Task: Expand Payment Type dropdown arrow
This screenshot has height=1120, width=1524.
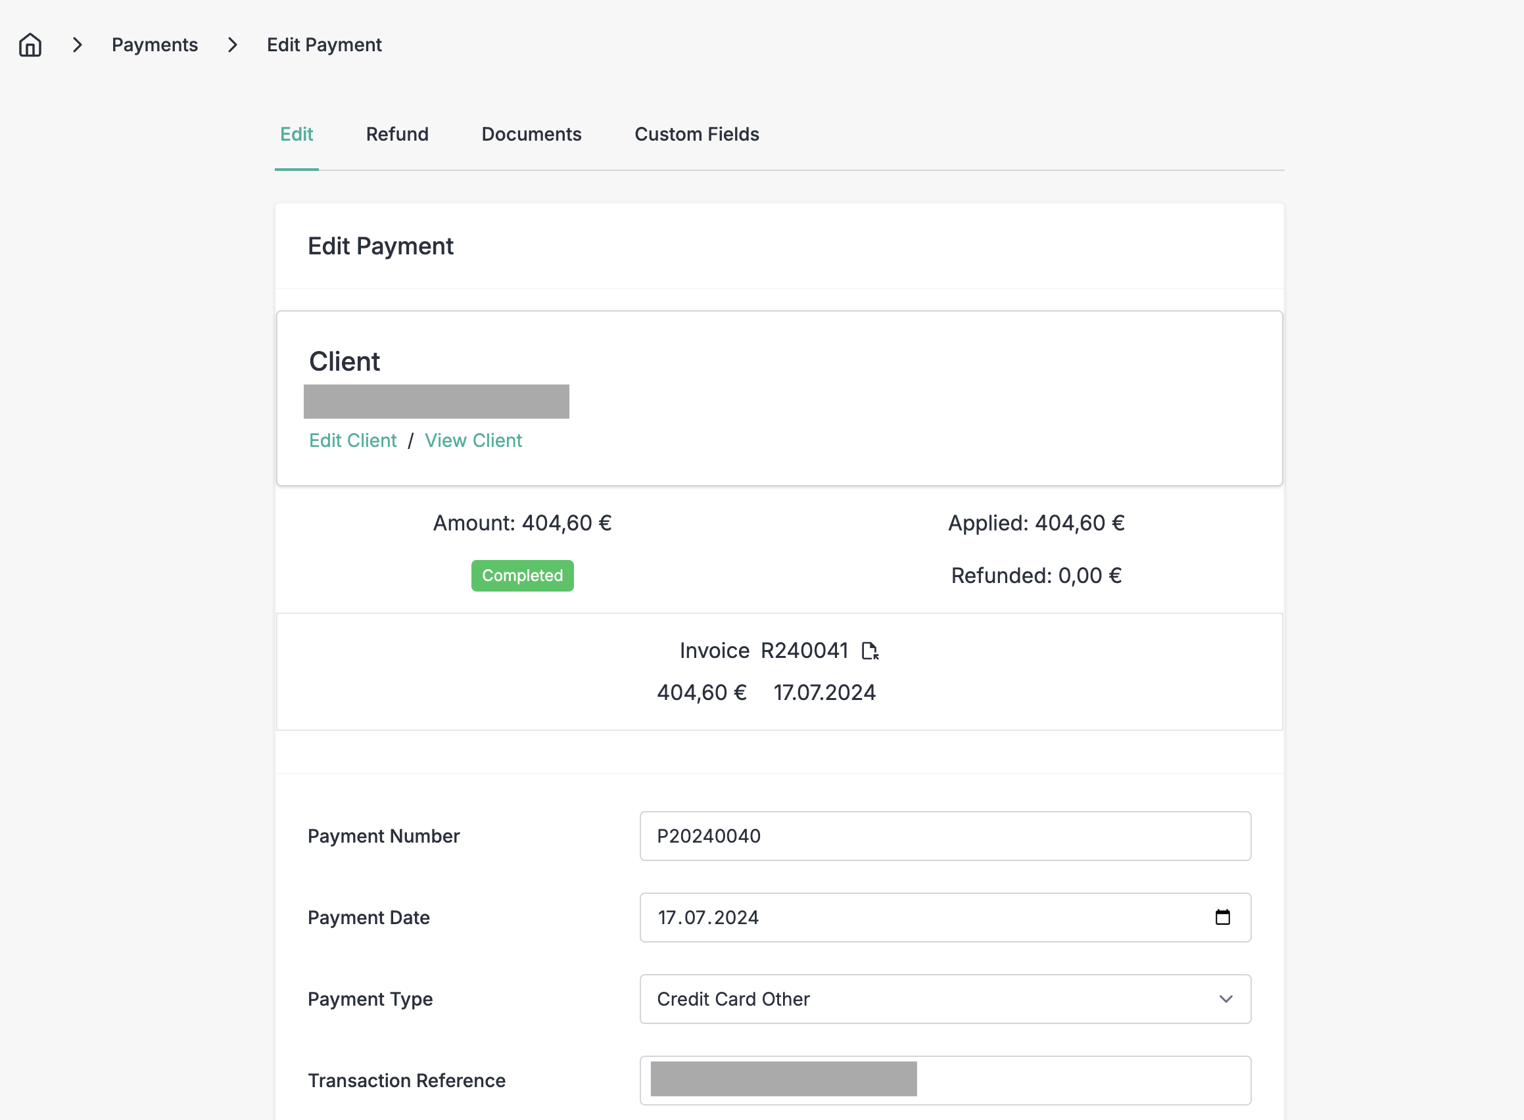Action: [1226, 999]
